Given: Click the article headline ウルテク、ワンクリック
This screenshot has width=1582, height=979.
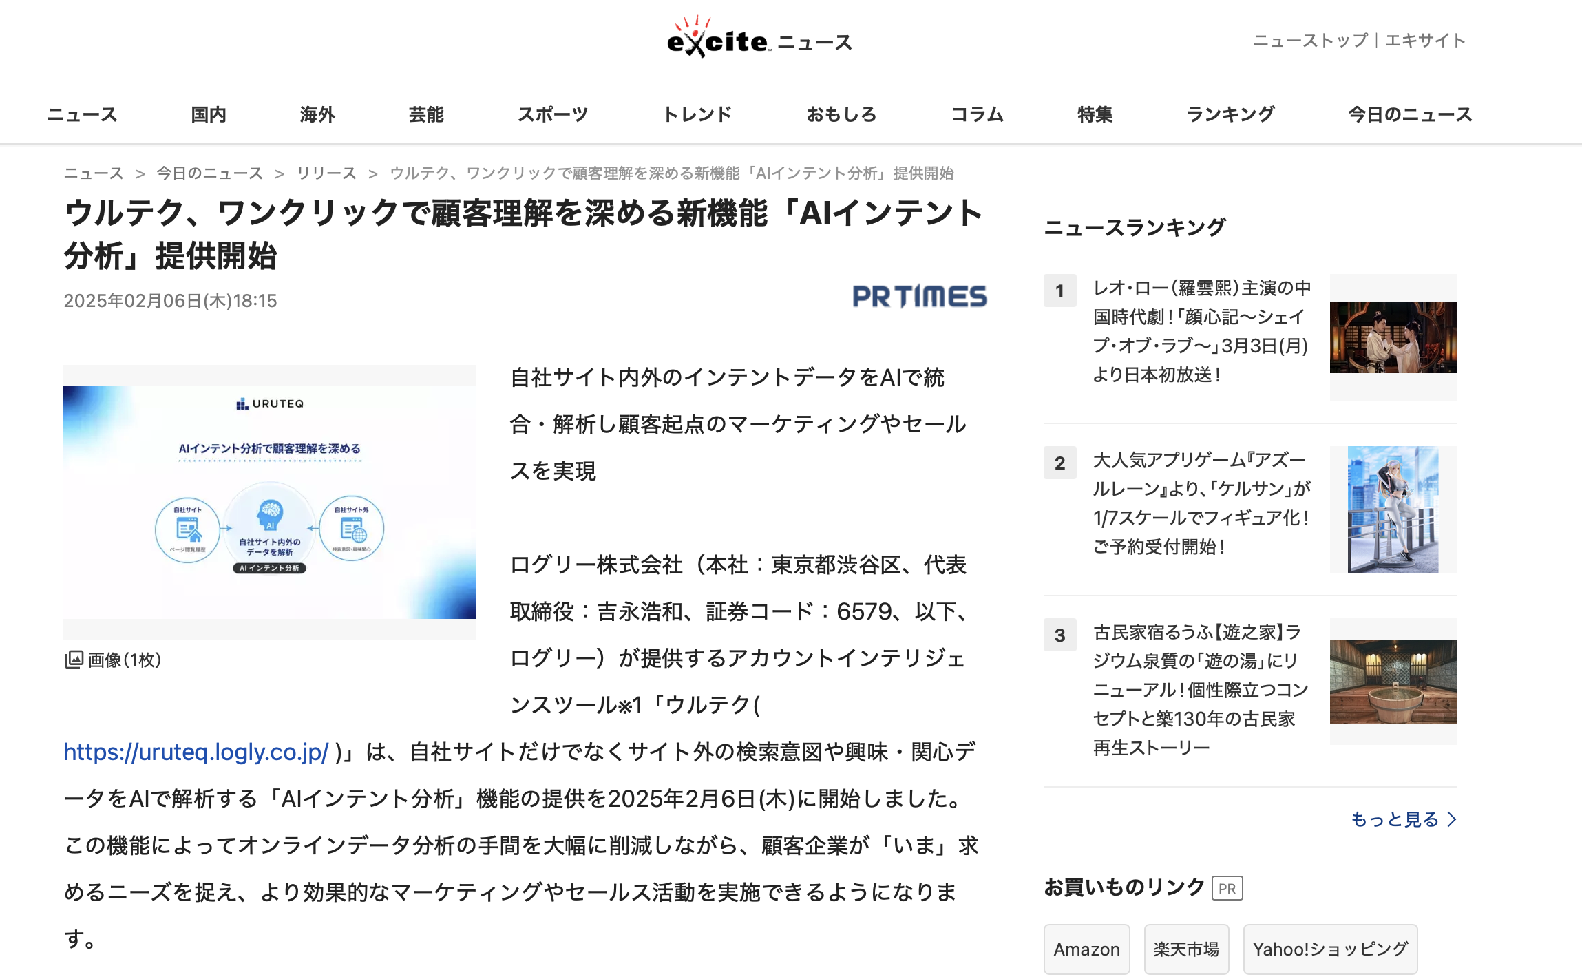Looking at the screenshot, I should point(523,234).
